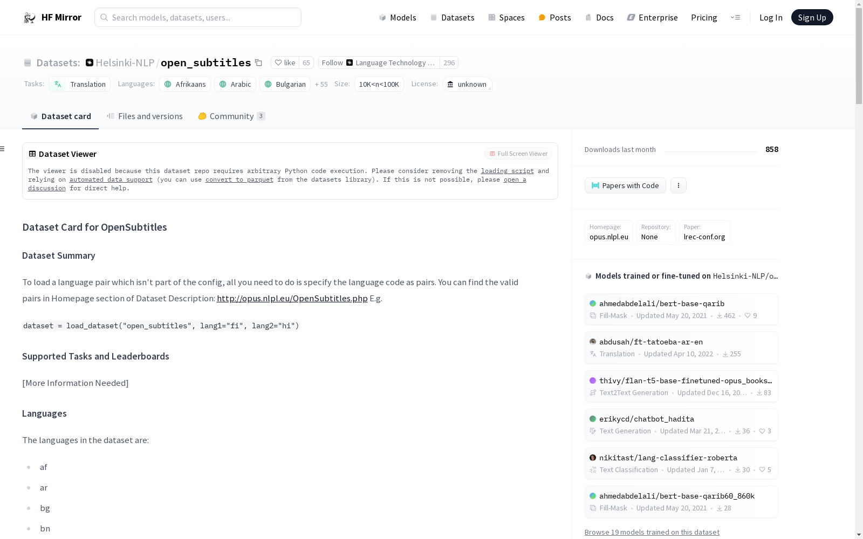Image resolution: width=863 pixels, height=539 pixels.
Task: Click the load_dataset code snippet
Action: coord(161,326)
